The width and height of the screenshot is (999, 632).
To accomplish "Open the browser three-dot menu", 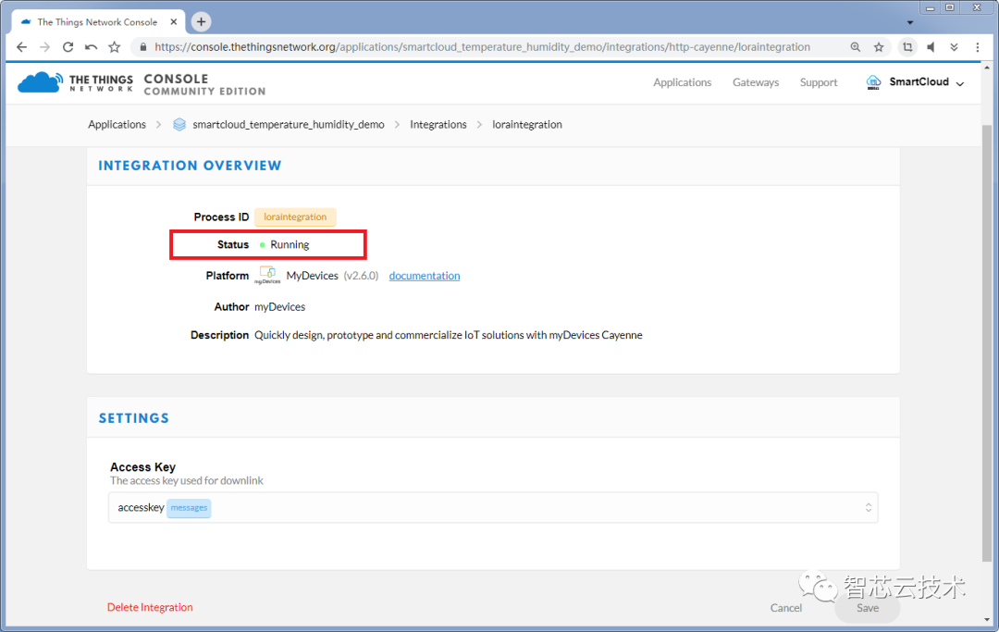I will click(978, 46).
